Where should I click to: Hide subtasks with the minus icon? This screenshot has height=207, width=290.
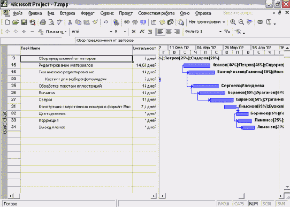[32, 32]
